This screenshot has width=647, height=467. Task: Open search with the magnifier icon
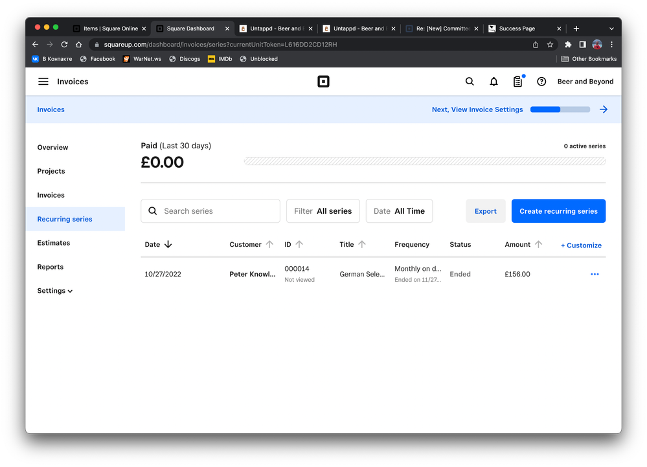point(470,82)
